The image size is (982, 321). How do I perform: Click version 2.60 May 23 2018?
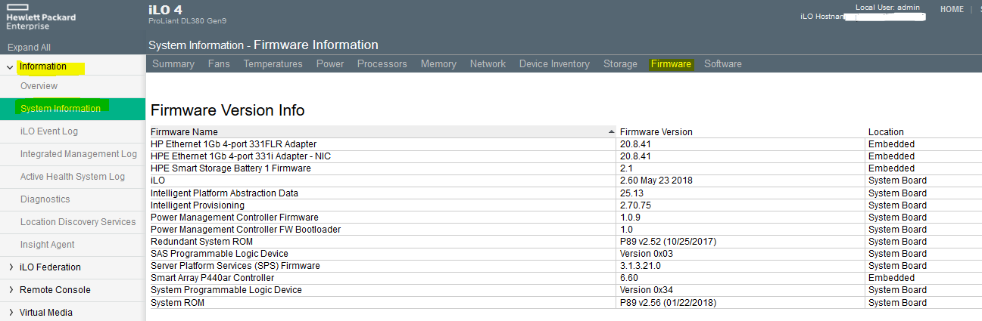[656, 181]
